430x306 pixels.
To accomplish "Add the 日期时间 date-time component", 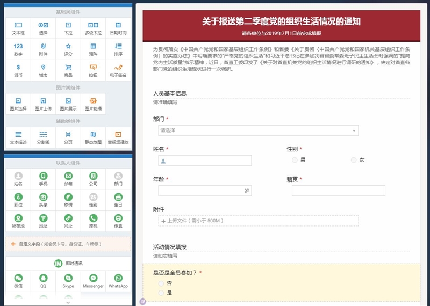I will click(x=118, y=28).
